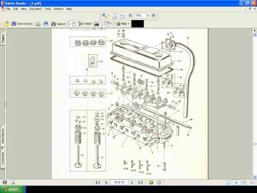This screenshot has height=193, width=257.
Task: Expand the Help button dropdown arrow
Action: (x=128, y=24)
